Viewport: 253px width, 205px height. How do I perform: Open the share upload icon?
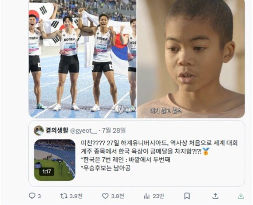point(215,196)
